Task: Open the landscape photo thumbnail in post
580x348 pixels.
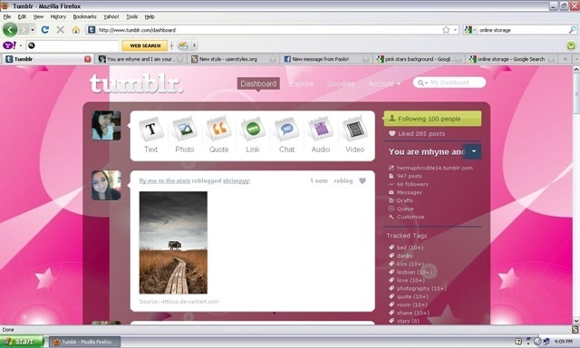Action: (x=173, y=243)
